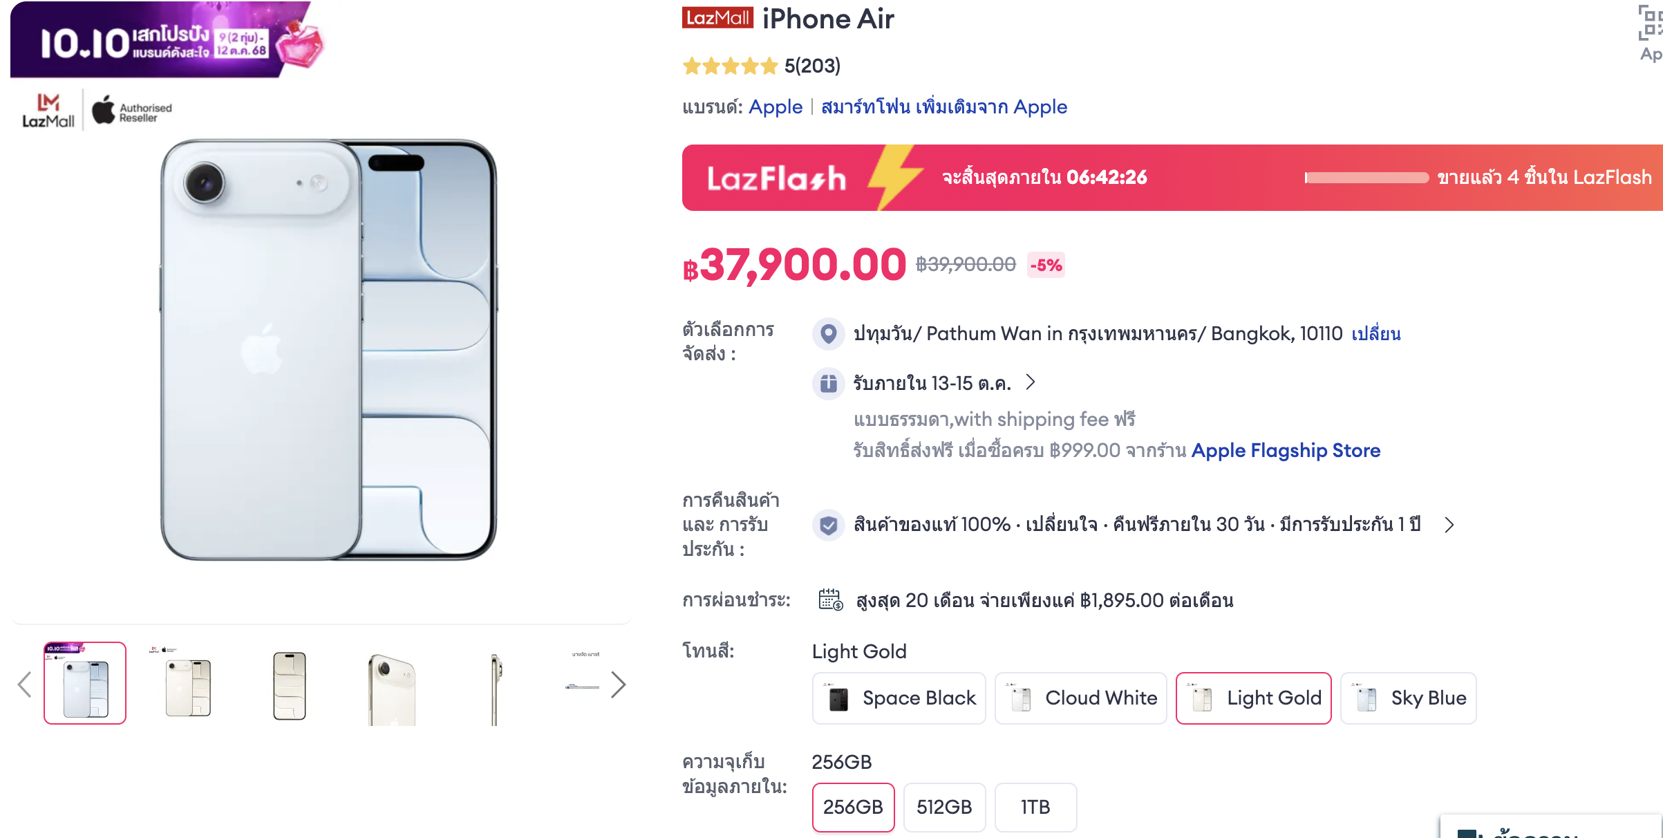
Task: Expand delivery date details arrow
Action: coord(1031,382)
